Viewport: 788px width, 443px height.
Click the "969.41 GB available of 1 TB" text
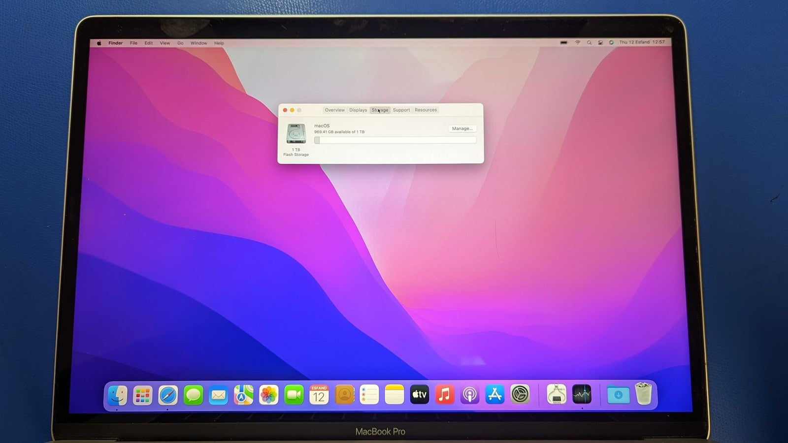(x=339, y=132)
